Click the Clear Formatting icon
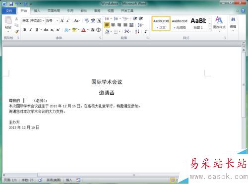 pyautogui.click(x=87, y=20)
